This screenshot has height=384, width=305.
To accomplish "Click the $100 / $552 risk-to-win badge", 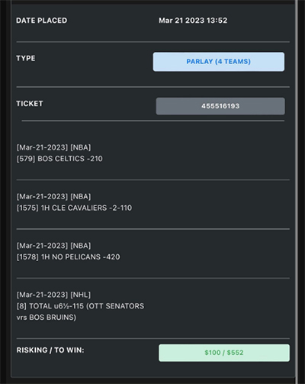I will coord(224,353).
